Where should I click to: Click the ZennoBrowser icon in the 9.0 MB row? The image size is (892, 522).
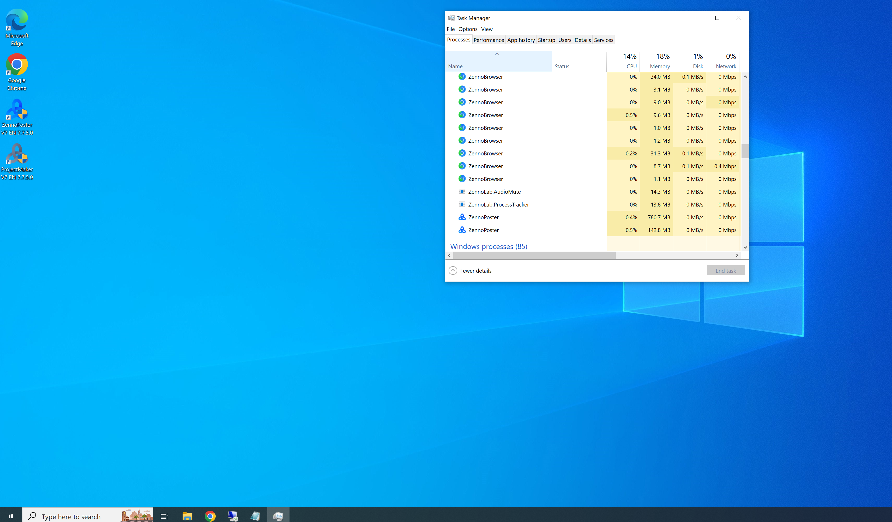click(462, 102)
